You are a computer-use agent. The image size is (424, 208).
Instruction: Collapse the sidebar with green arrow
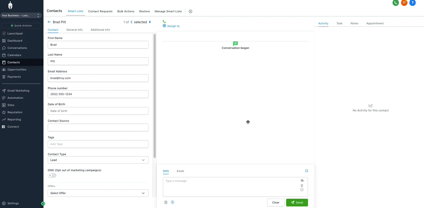click(x=43, y=203)
